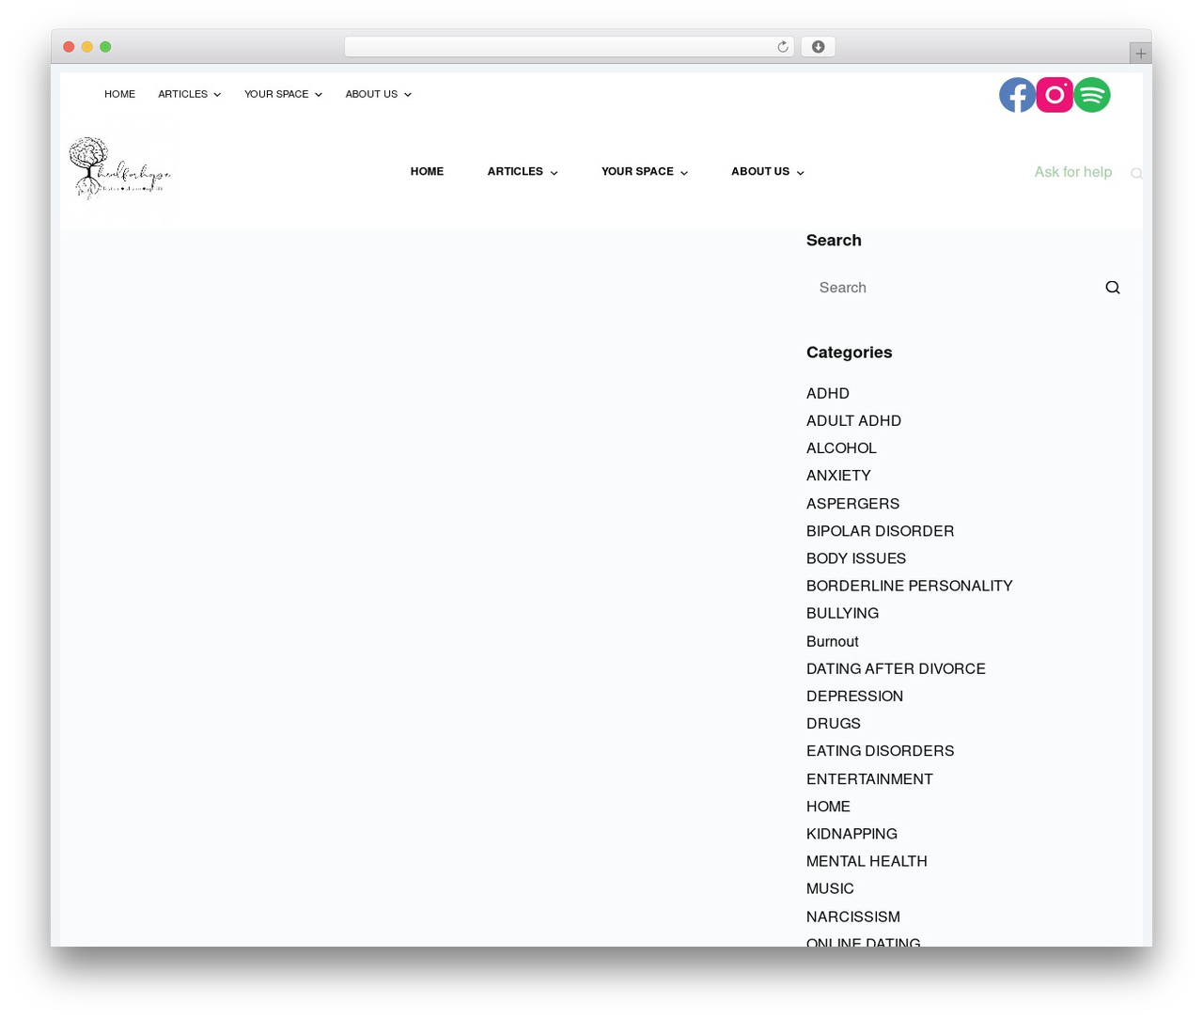Open the DATING AFTER DIVORCE category
Viewport: 1203px width, 1019px height.
(896, 668)
